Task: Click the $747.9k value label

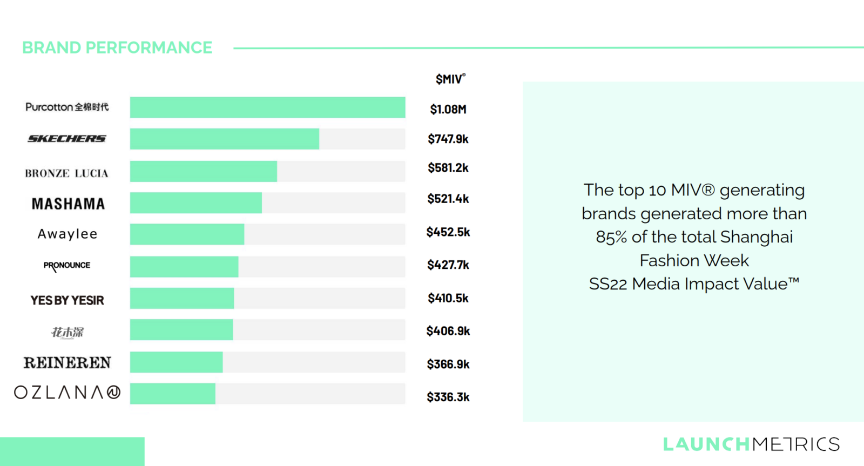Action: [448, 139]
